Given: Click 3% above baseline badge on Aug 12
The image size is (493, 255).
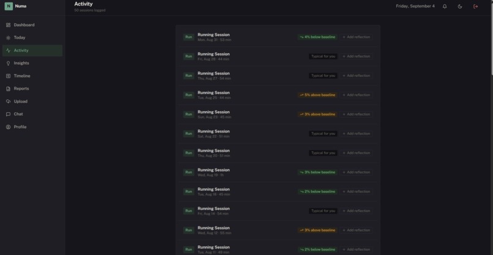Looking at the screenshot, I should click(x=317, y=230).
